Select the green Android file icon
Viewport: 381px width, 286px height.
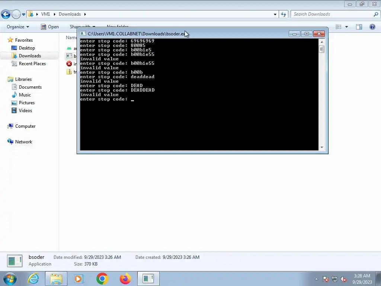click(69, 48)
